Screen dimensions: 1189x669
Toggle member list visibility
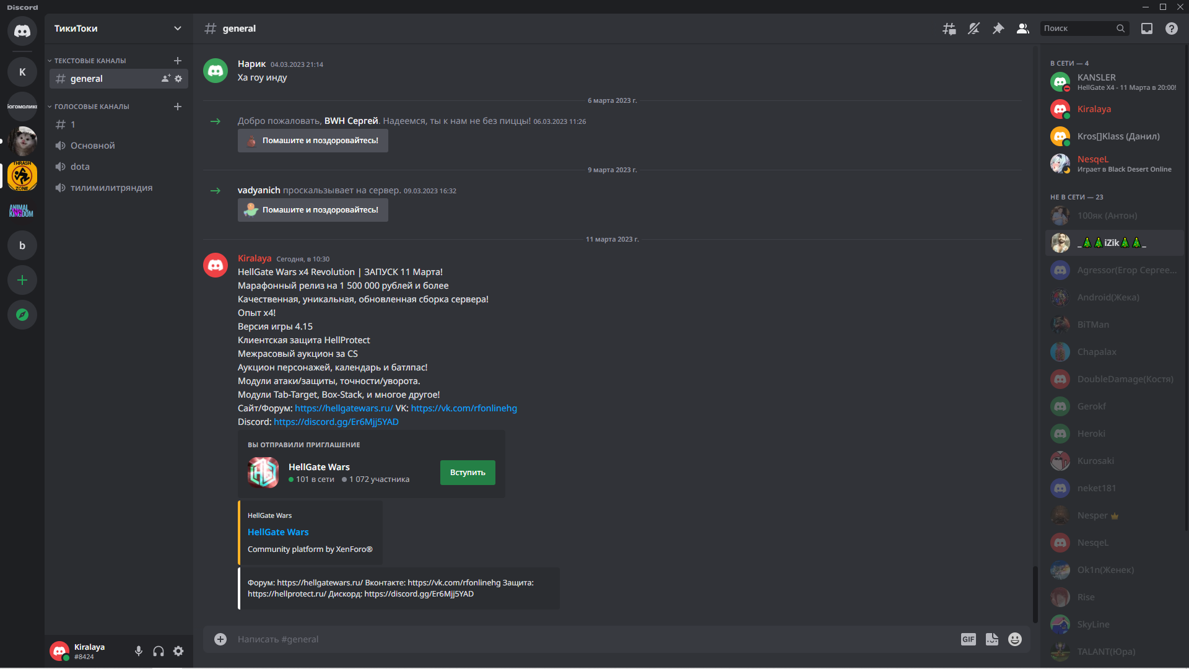(1023, 28)
